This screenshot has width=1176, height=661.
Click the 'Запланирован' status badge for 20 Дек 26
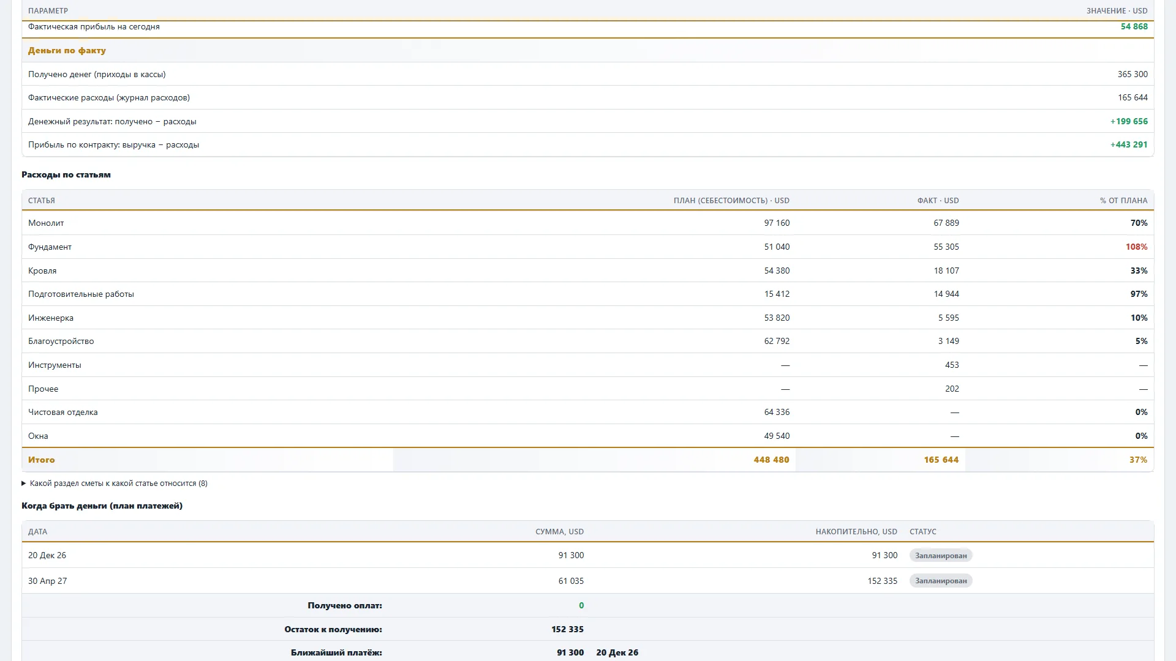pos(941,556)
